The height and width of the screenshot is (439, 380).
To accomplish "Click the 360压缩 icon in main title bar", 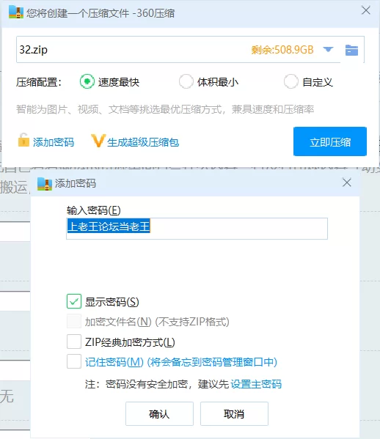I will (x=16, y=12).
